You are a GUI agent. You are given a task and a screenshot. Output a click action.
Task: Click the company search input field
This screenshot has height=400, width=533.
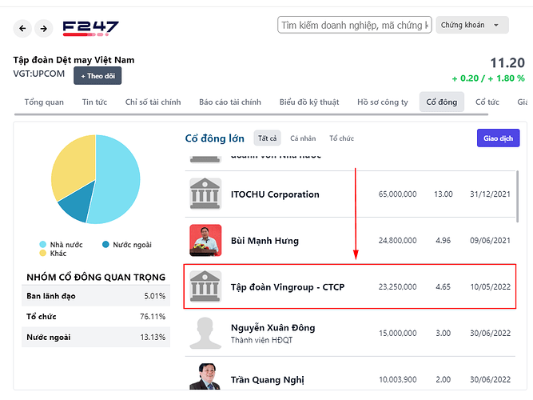tap(355, 25)
